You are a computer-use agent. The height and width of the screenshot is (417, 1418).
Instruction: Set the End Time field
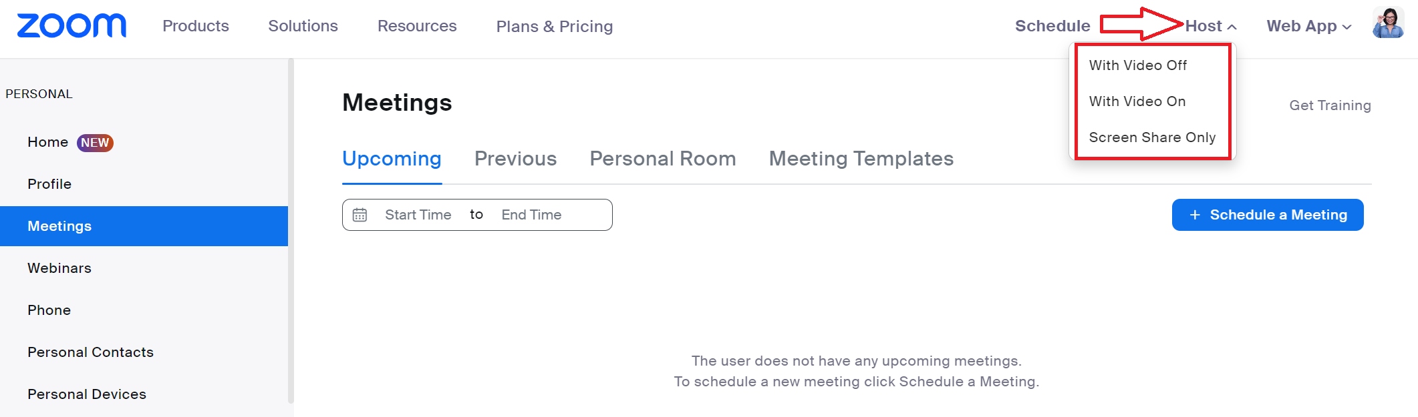(531, 215)
